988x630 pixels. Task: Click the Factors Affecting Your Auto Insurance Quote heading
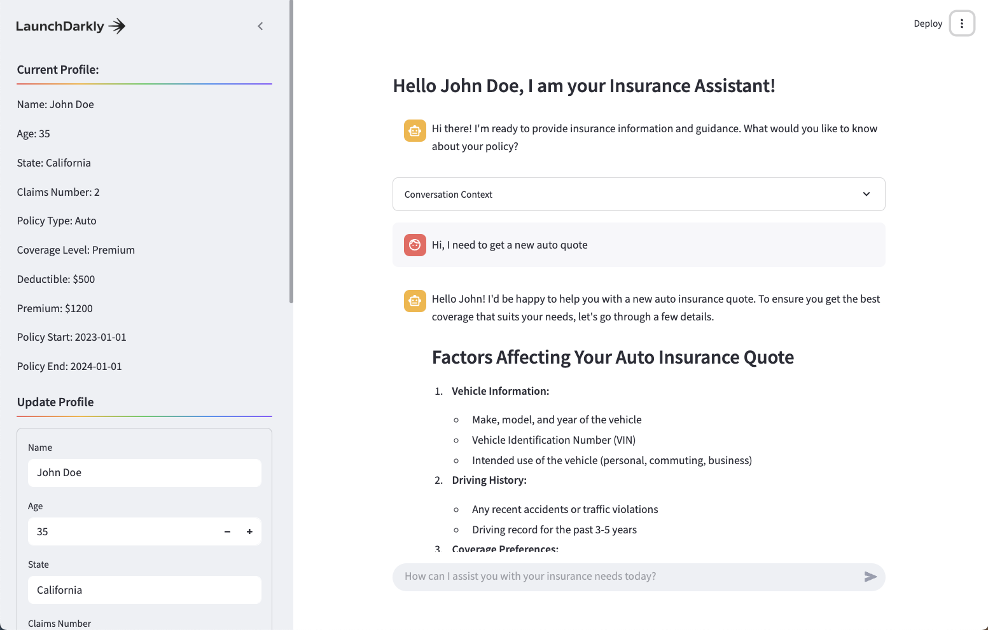coord(613,357)
